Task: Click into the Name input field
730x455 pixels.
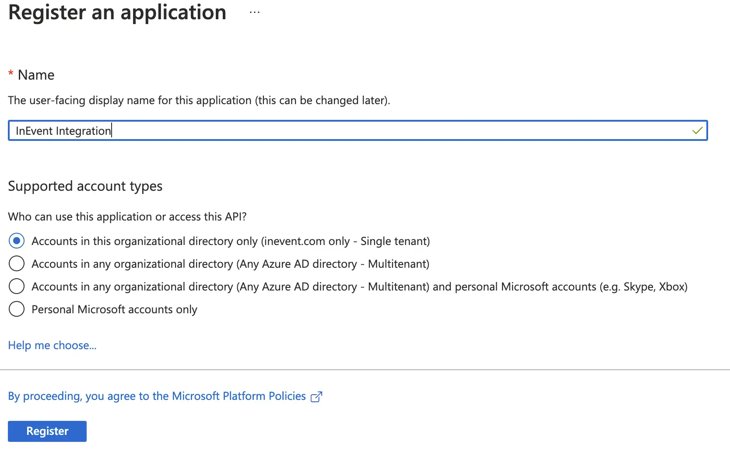Action: click(358, 130)
